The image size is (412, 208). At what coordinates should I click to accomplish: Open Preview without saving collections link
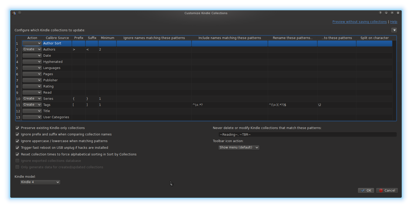pyautogui.click(x=359, y=22)
